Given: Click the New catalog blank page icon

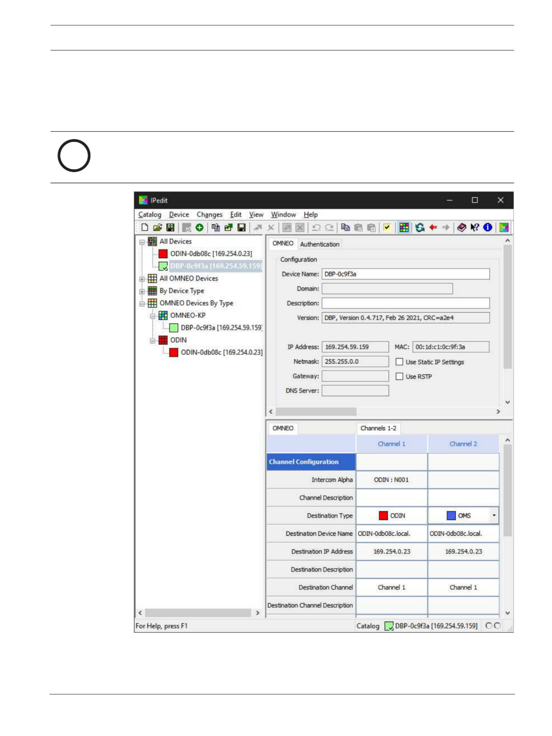Looking at the screenshot, I should [144, 228].
